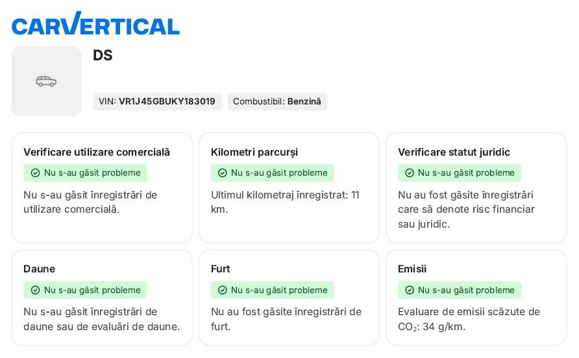Click the Emisii section heading
The width and height of the screenshot is (579, 358).
tap(412, 268)
